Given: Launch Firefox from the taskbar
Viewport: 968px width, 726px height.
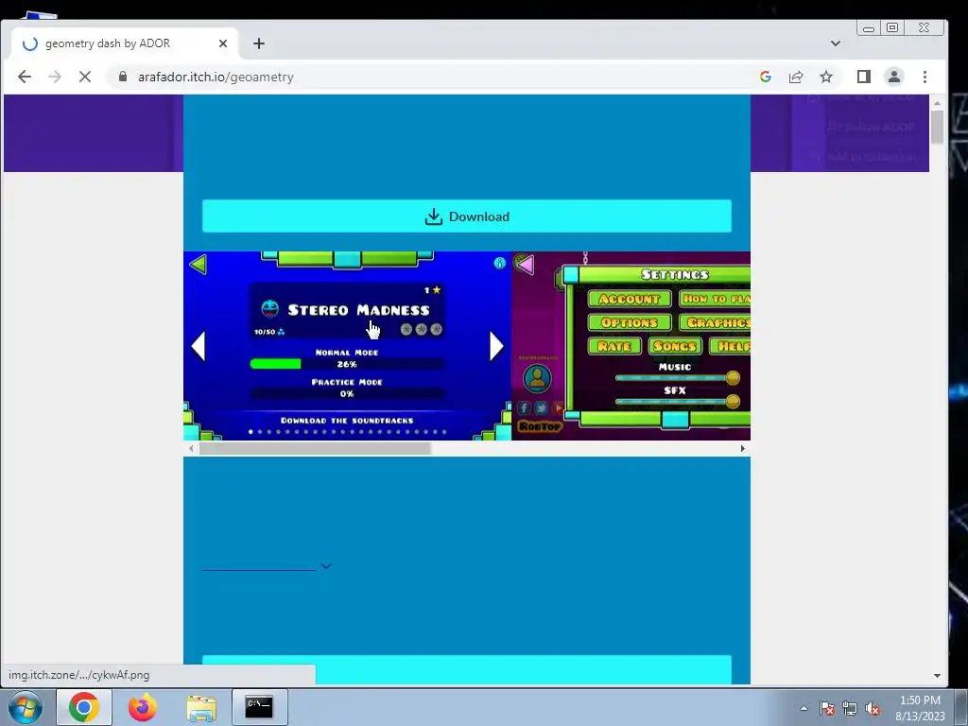Looking at the screenshot, I should [x=142, y=707].
